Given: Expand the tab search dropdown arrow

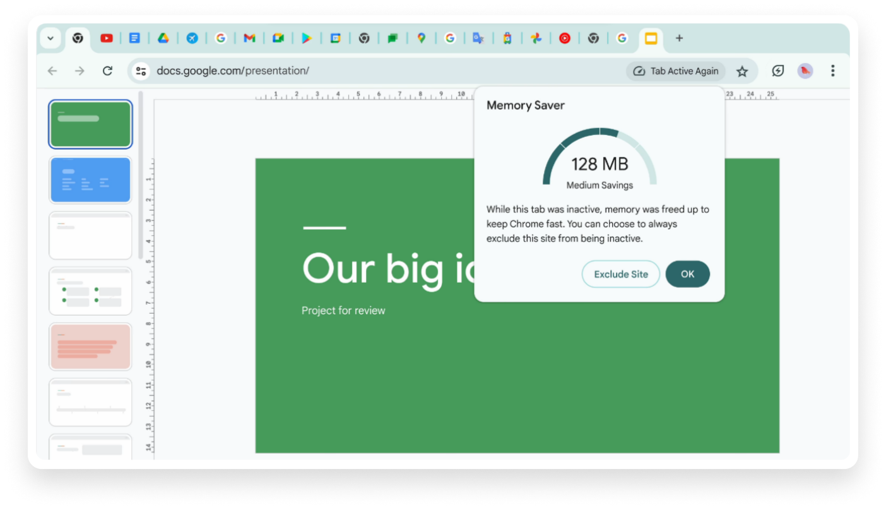Looking at the screenshot, I should pyautogui.click(x=50, y=39).
